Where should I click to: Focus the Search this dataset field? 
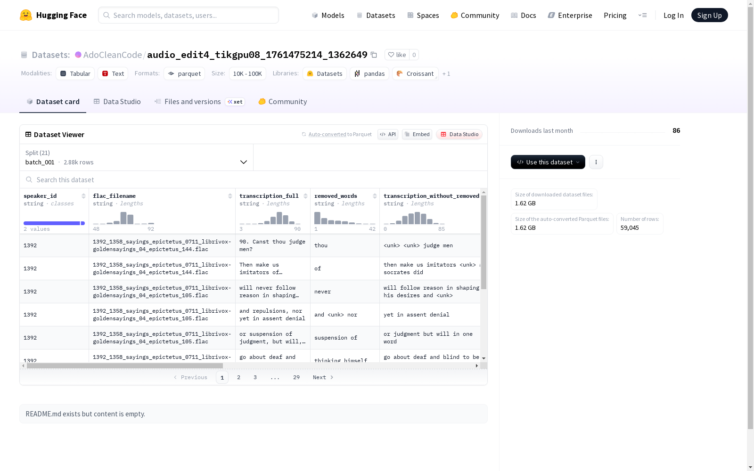(254, 179)
